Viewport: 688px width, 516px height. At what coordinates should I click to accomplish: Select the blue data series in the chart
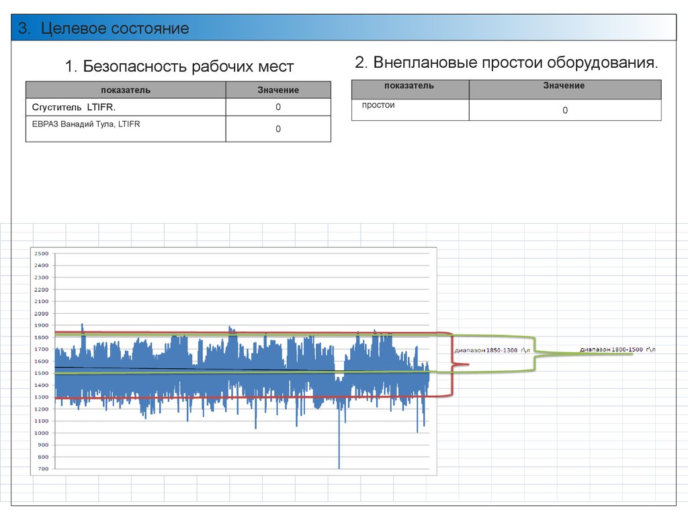(202, 376)
